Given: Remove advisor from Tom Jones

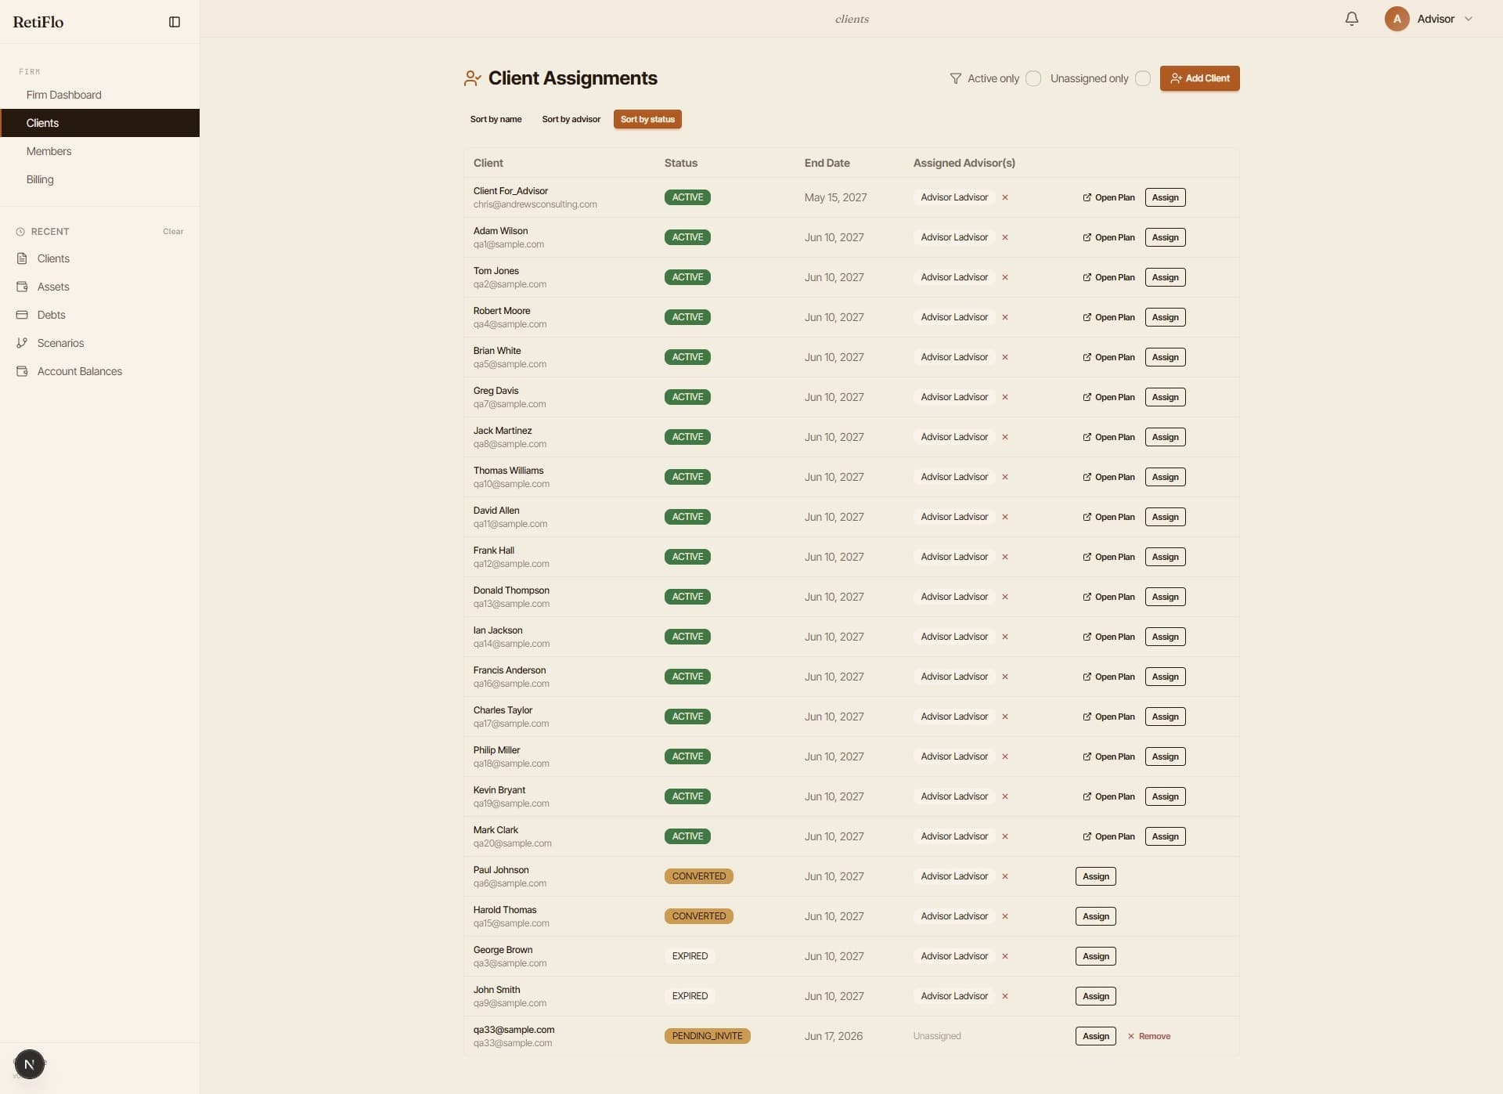Looking at the screenshot, I should point(1004,277).
